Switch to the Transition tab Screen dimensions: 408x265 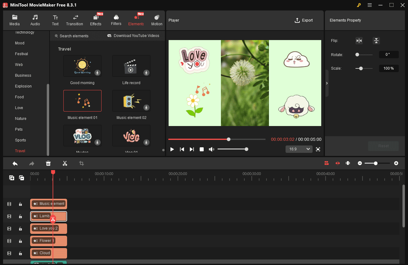click(74, 20)
